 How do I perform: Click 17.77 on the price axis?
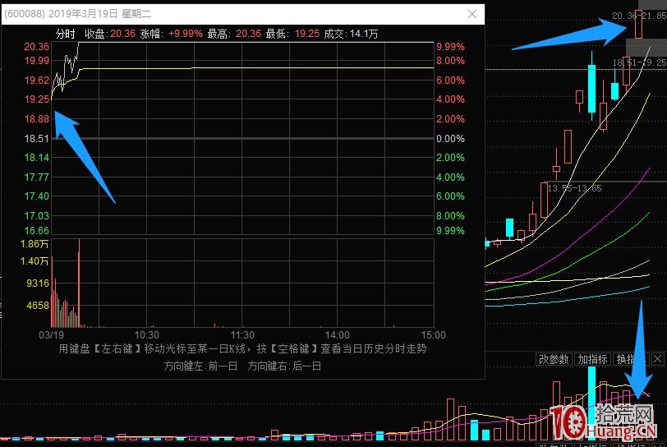pyautogui.click(x=37, y=177)
